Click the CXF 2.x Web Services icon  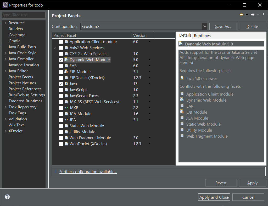tap(66, 54)
